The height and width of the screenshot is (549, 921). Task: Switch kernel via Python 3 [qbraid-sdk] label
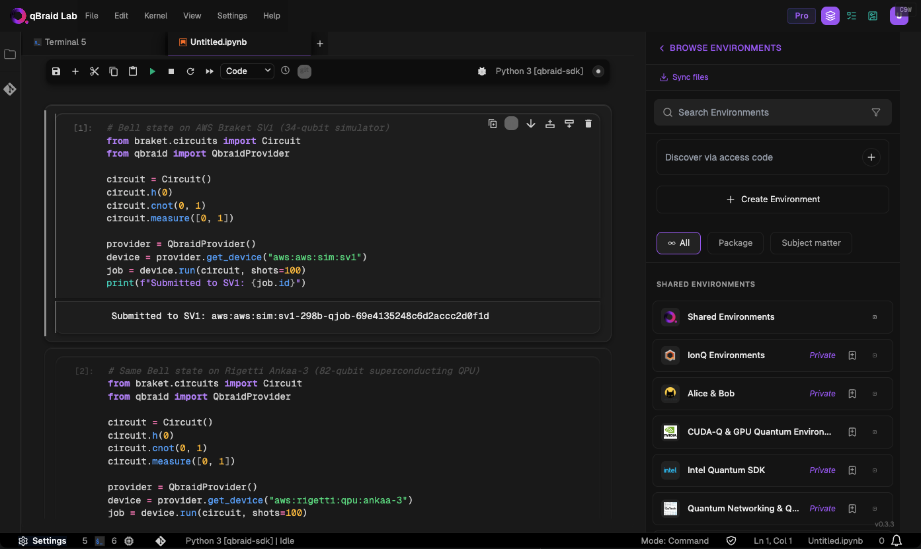540,71
